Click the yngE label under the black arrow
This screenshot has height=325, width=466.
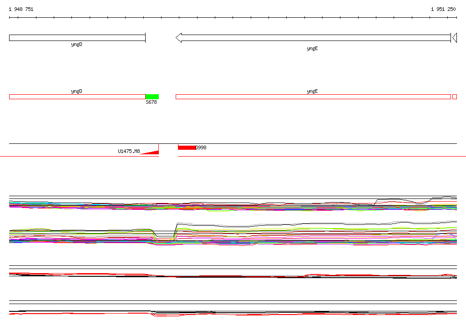pos(312,48)
